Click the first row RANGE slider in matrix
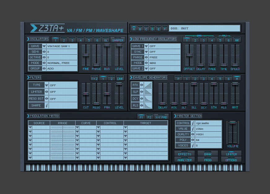Screen dimensions: 270x194 63,127
